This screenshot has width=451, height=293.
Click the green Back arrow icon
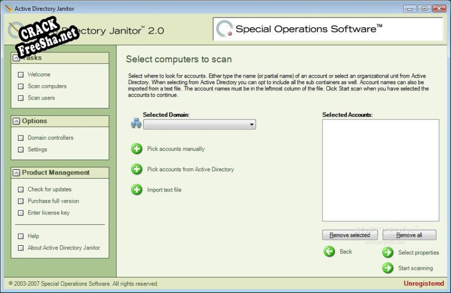pos(329,251)
